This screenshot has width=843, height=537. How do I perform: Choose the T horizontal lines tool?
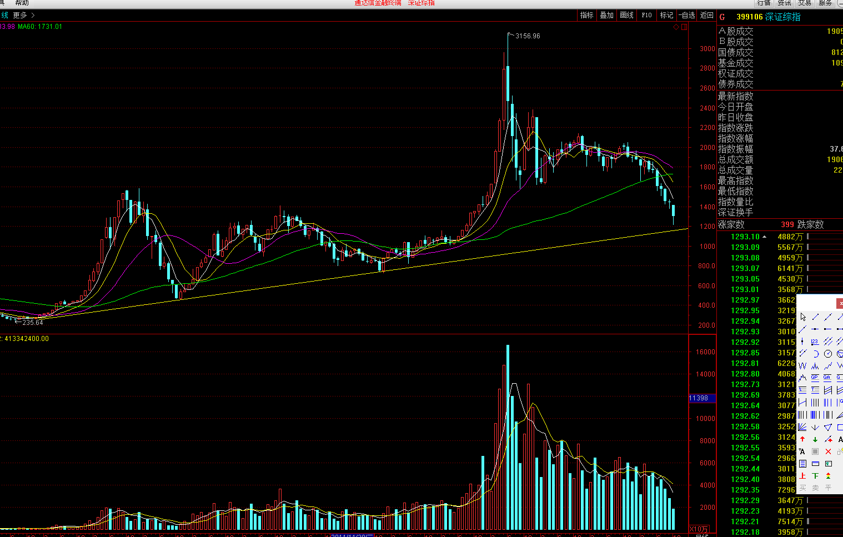815,390
